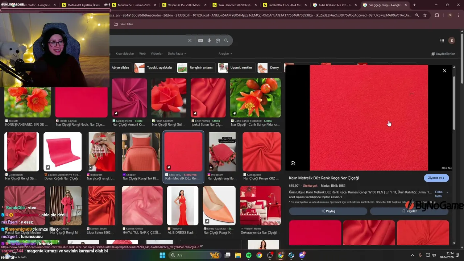The height and width of the screenshot is (261, 464).
Task: Switch to the Videolar tab
Action: pyautogui.click(x=157, y=54)
